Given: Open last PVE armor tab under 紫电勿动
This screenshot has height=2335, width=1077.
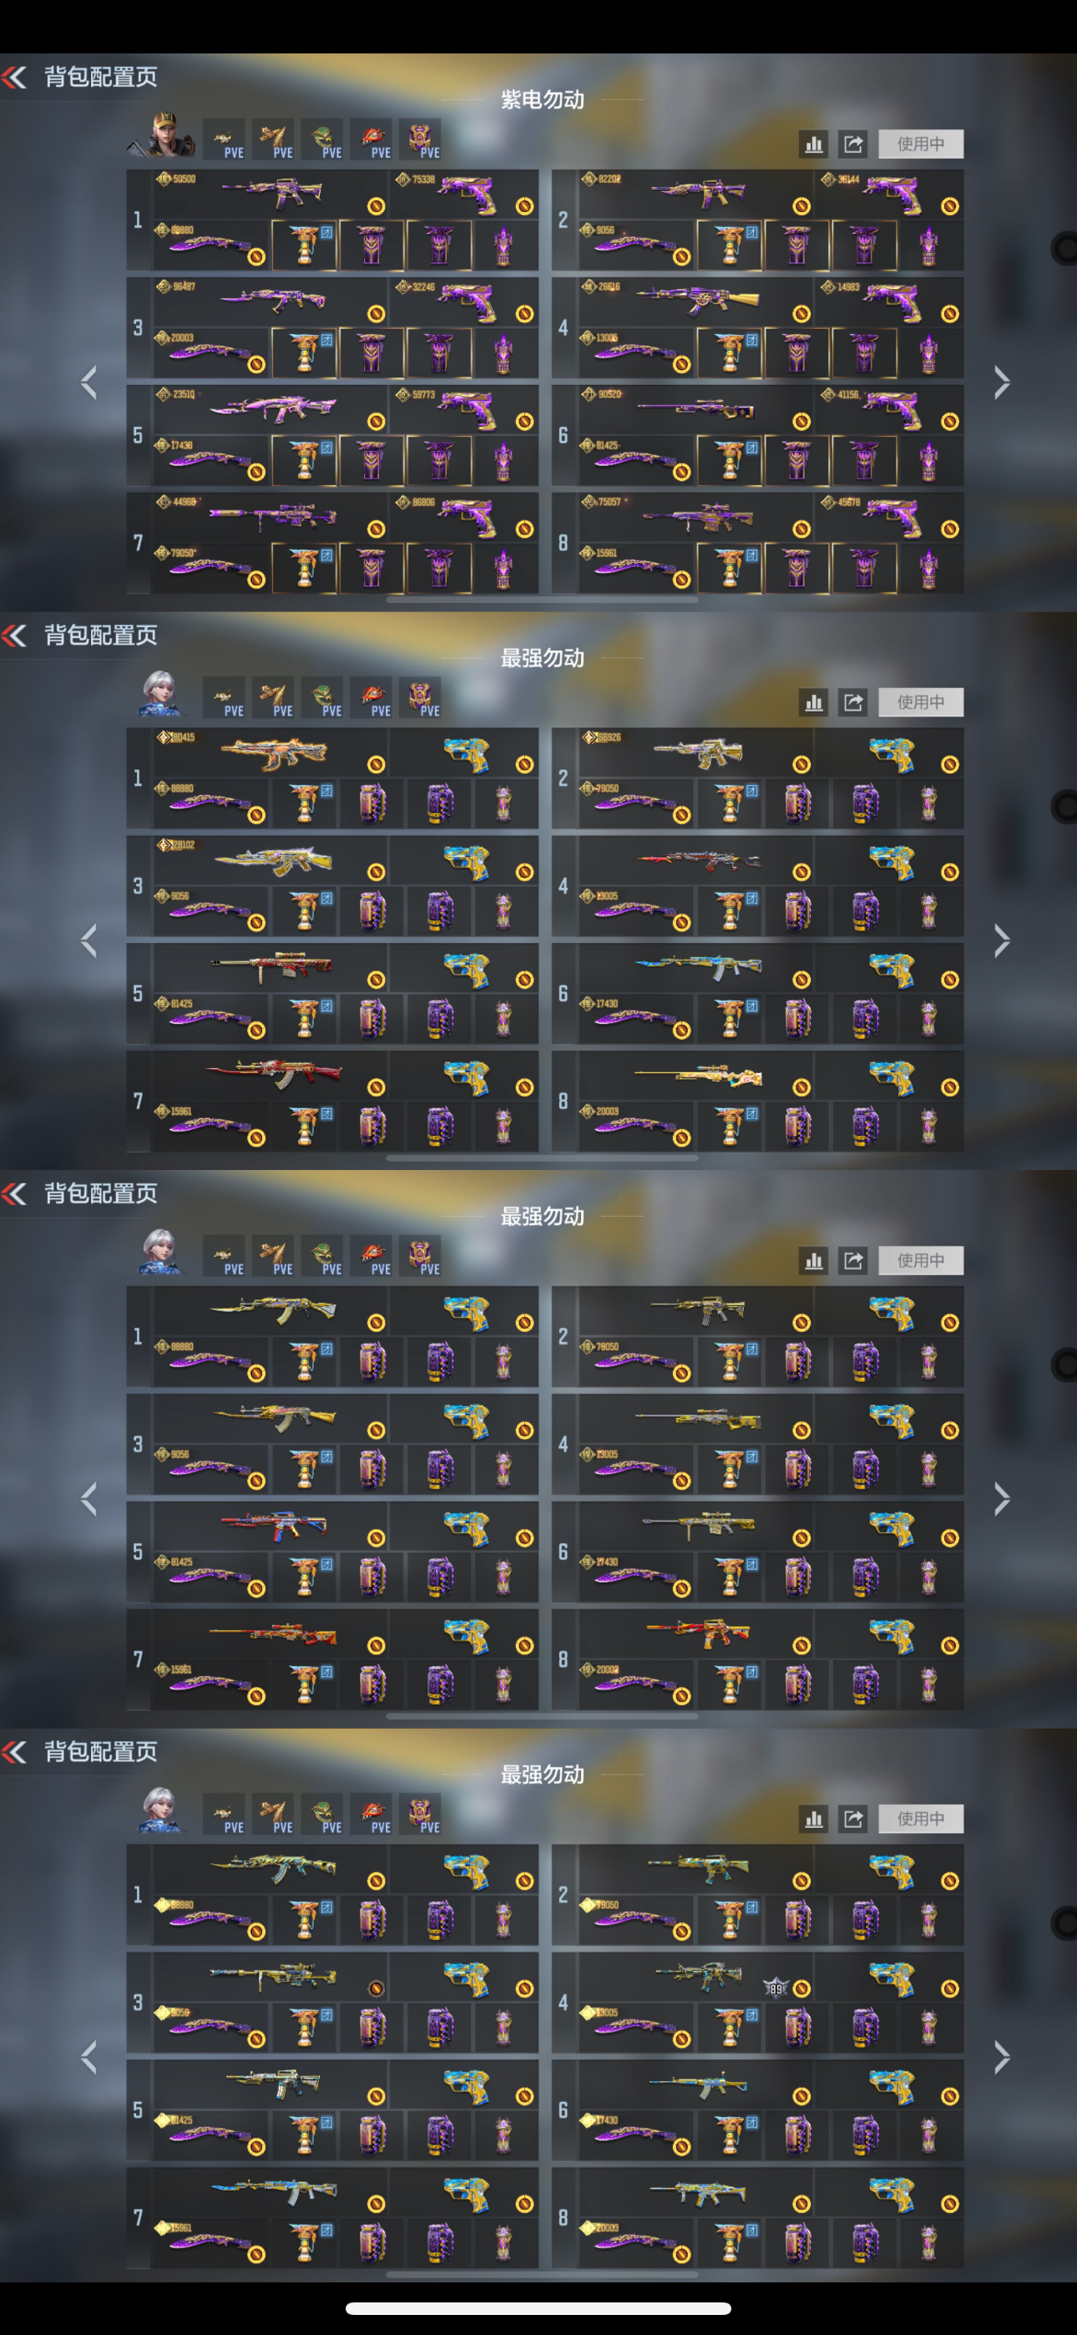Looking at the screenshot, I should click(x=420, y=139).
